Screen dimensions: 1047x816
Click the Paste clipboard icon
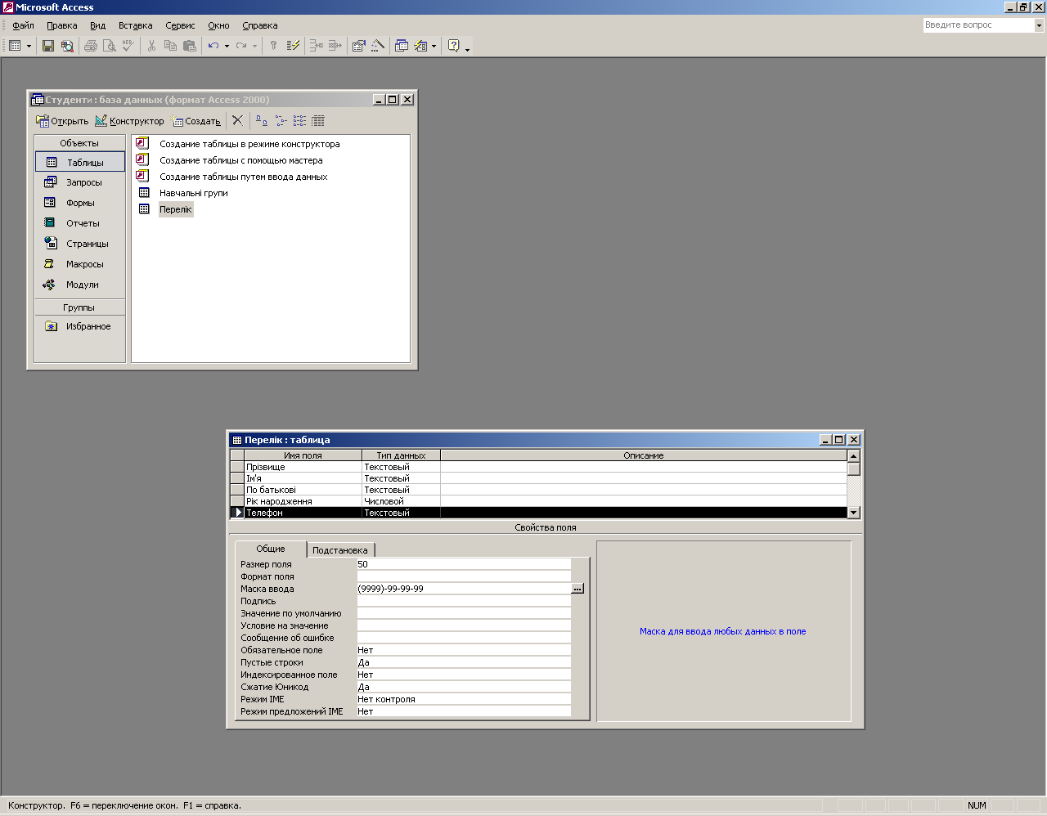190,46
